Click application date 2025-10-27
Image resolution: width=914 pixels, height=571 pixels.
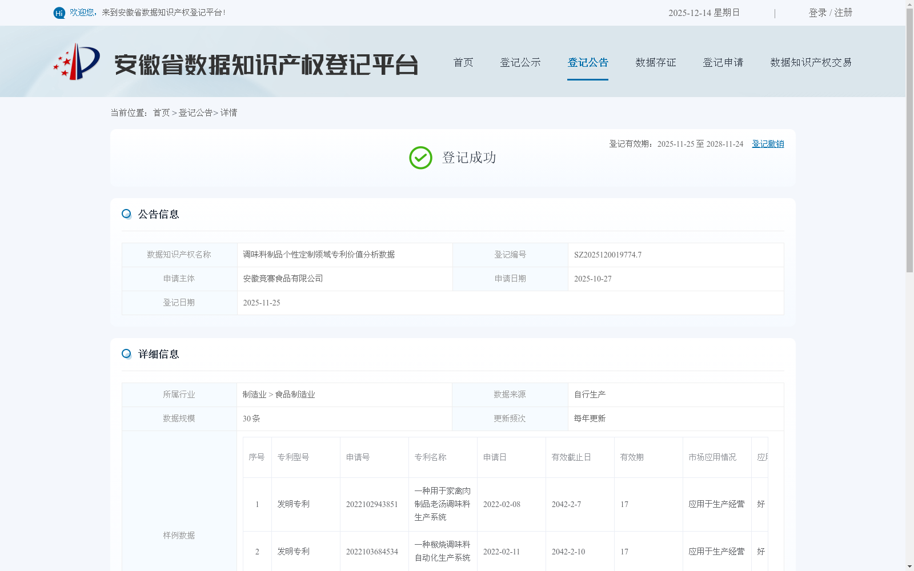tap(593, 279)
